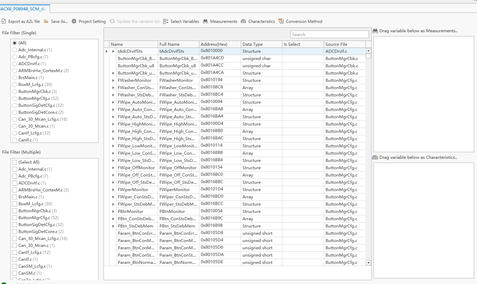Expand the FWasherMonitor row
Viewport: 477px width, 284px height.
tap(113, 80)
